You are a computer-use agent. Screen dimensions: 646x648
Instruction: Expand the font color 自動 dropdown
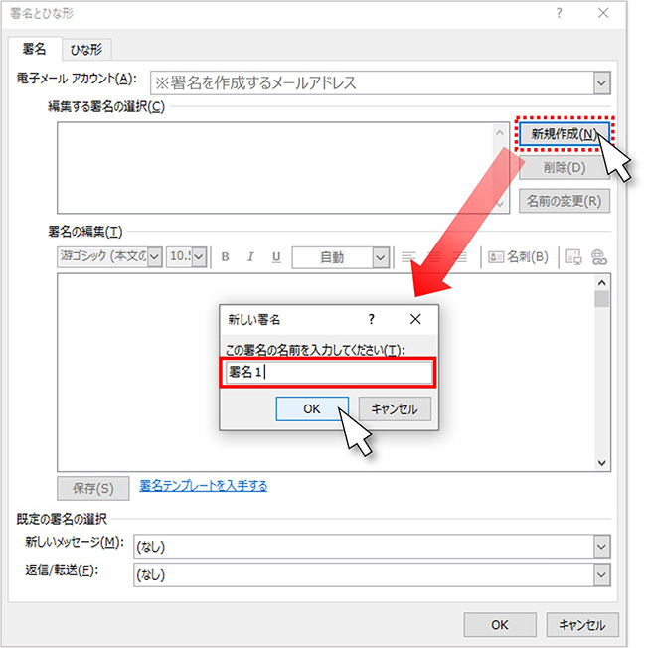click(x=381, y=257)
